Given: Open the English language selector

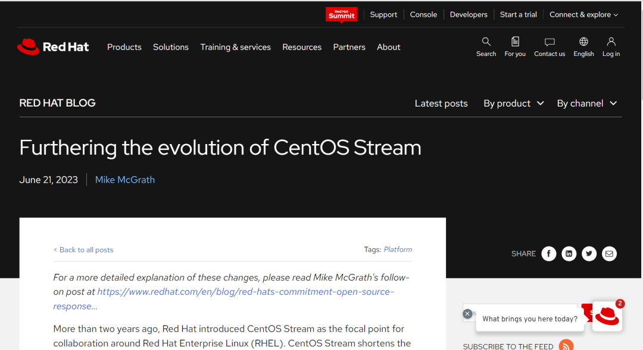Looking at the screenshot, I should tap(583, 42).
